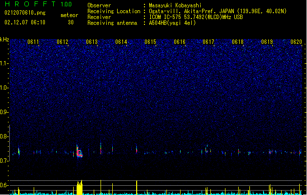This screenshot has width=307, height=195.
Task: Click the 0.6 kHz frequency tick label
Action: click(4, 185)
